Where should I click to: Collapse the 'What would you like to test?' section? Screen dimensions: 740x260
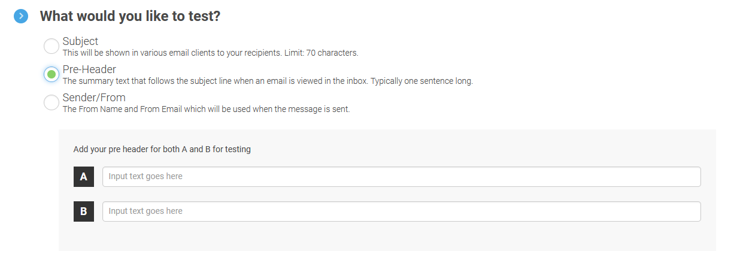coord(21,16)
